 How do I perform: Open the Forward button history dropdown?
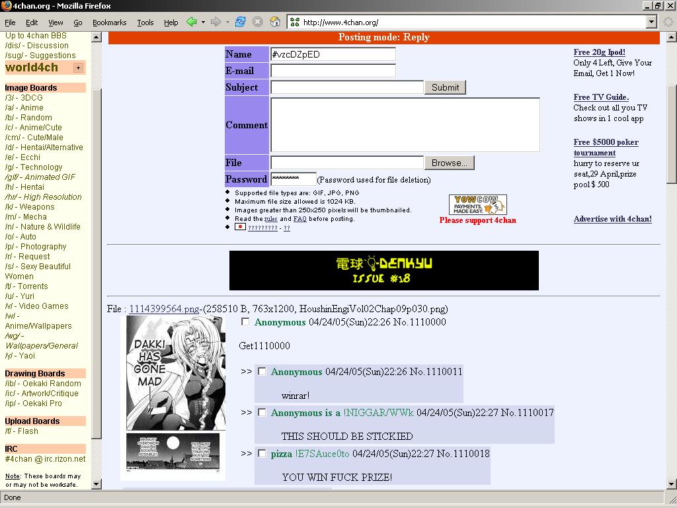click(227, 22)
